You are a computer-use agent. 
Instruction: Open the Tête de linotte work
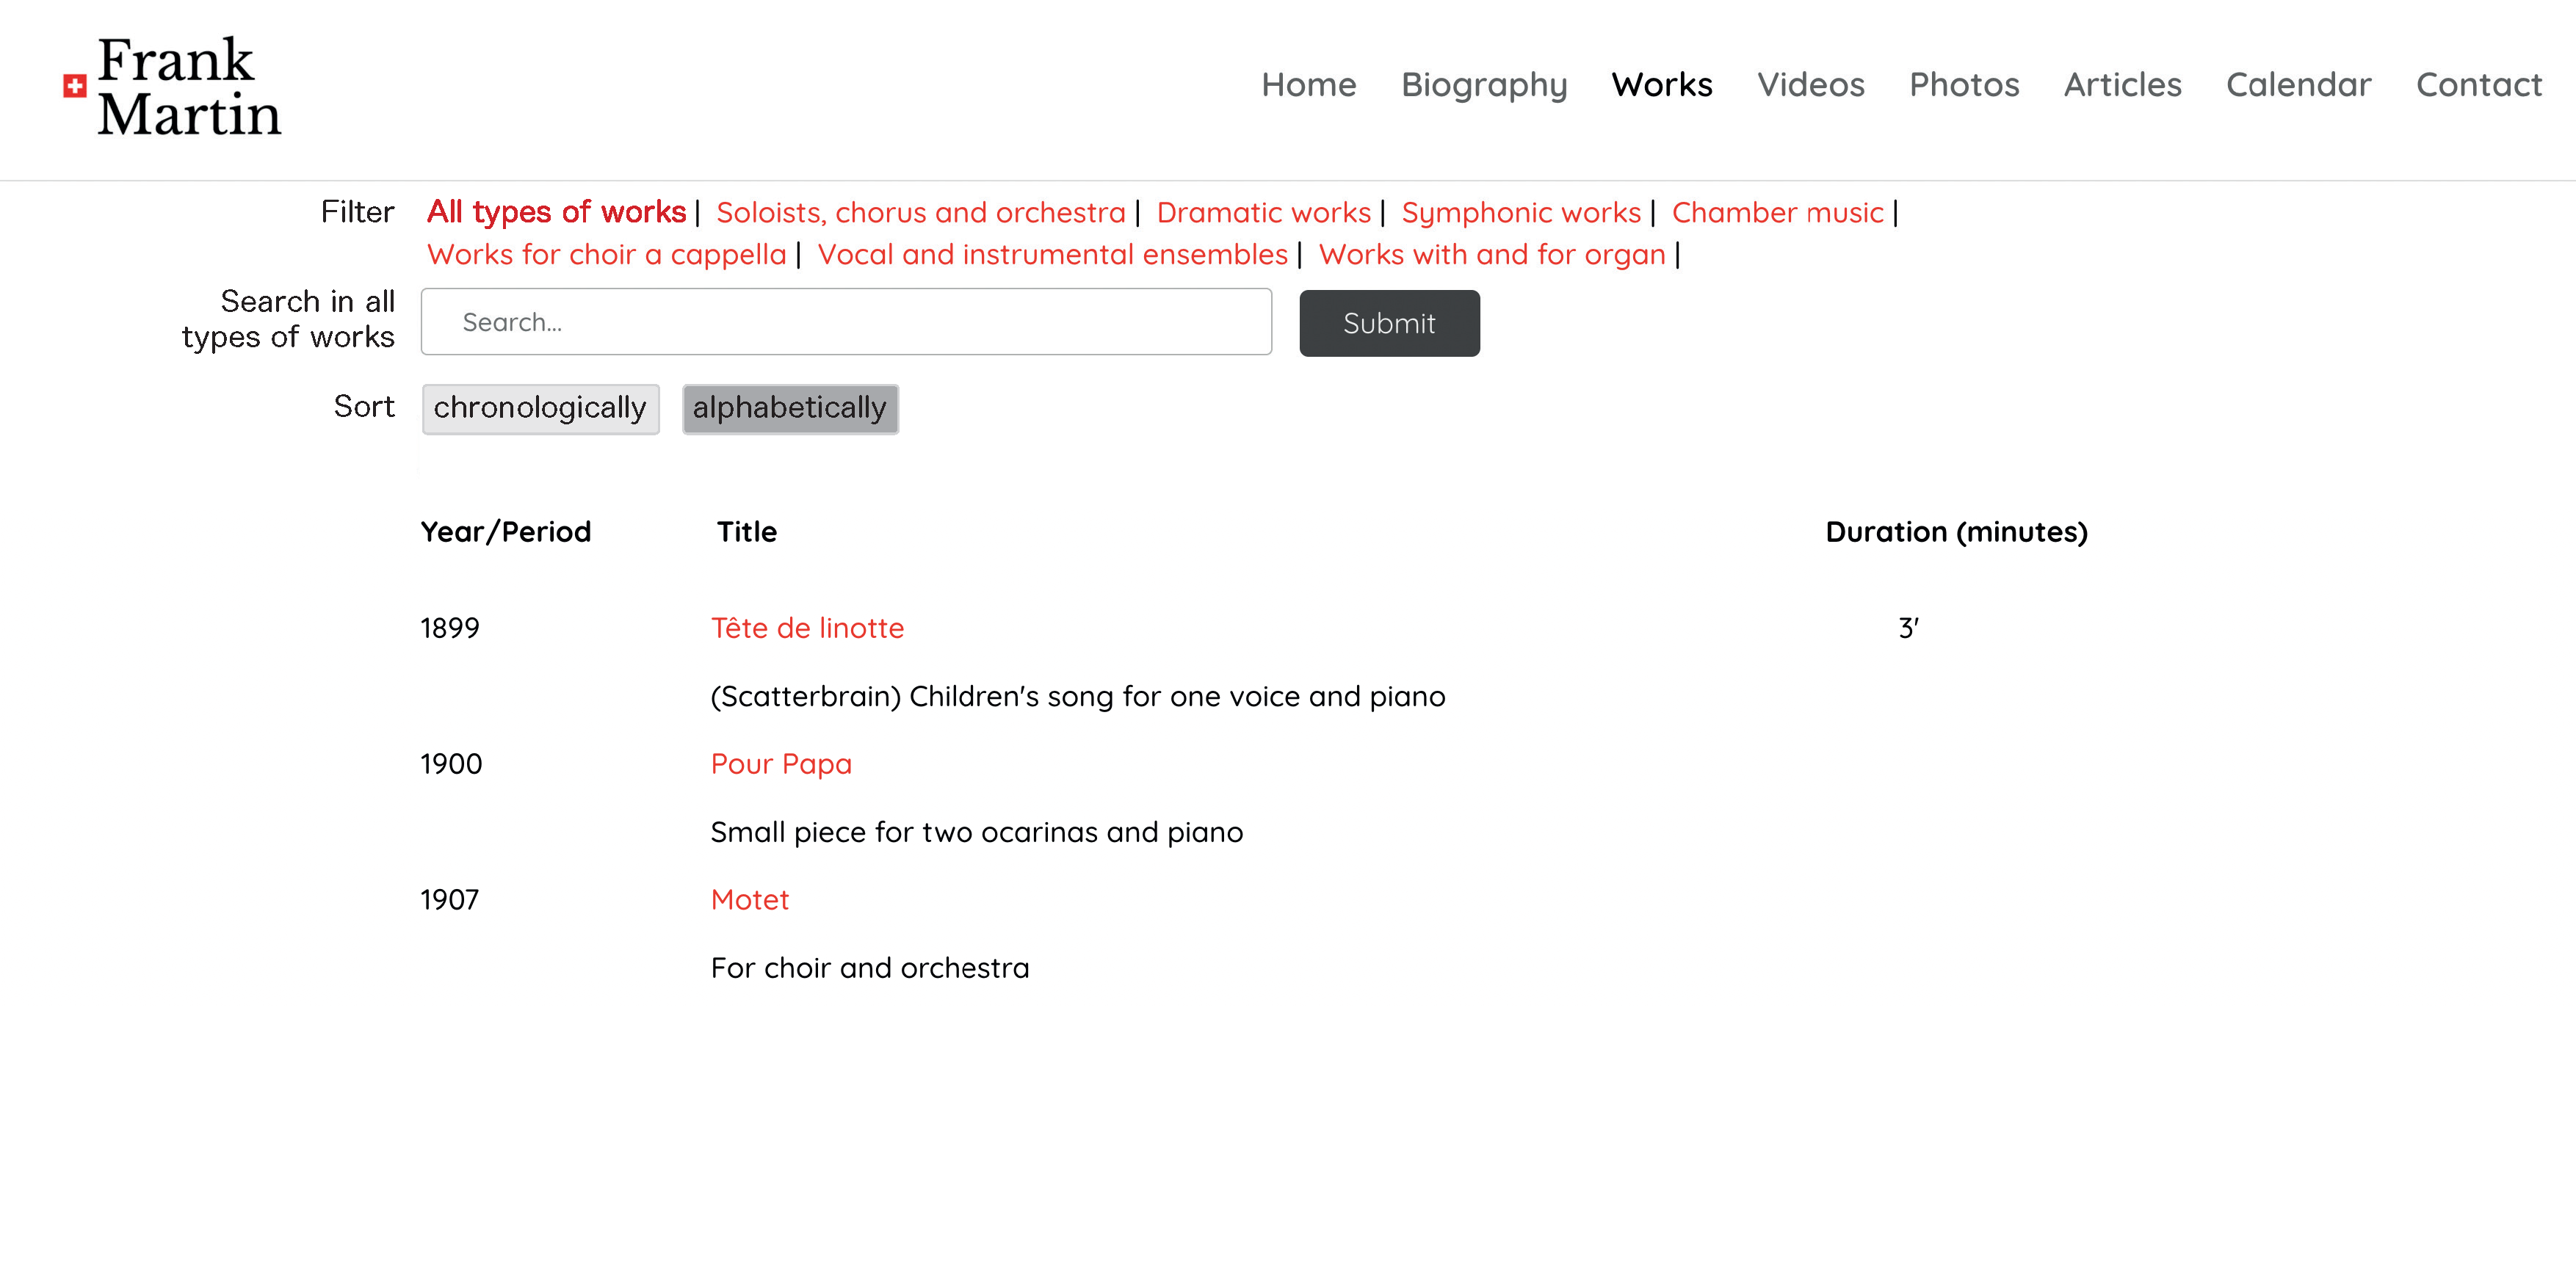(807, 628)
